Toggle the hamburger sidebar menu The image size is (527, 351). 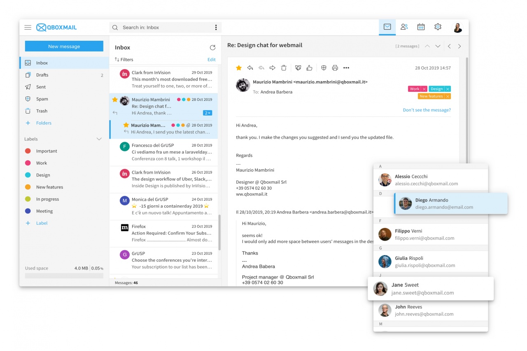(x=28, y=28)
